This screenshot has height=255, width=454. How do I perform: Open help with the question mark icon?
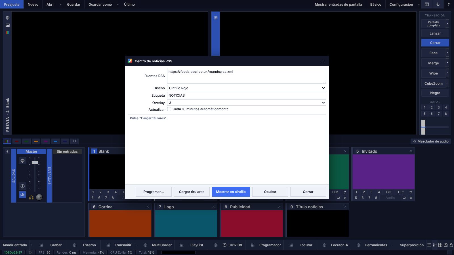point(449,4)
